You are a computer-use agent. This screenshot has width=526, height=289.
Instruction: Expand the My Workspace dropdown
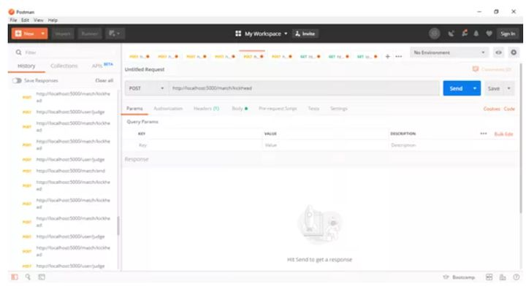(x=286, y=34)
